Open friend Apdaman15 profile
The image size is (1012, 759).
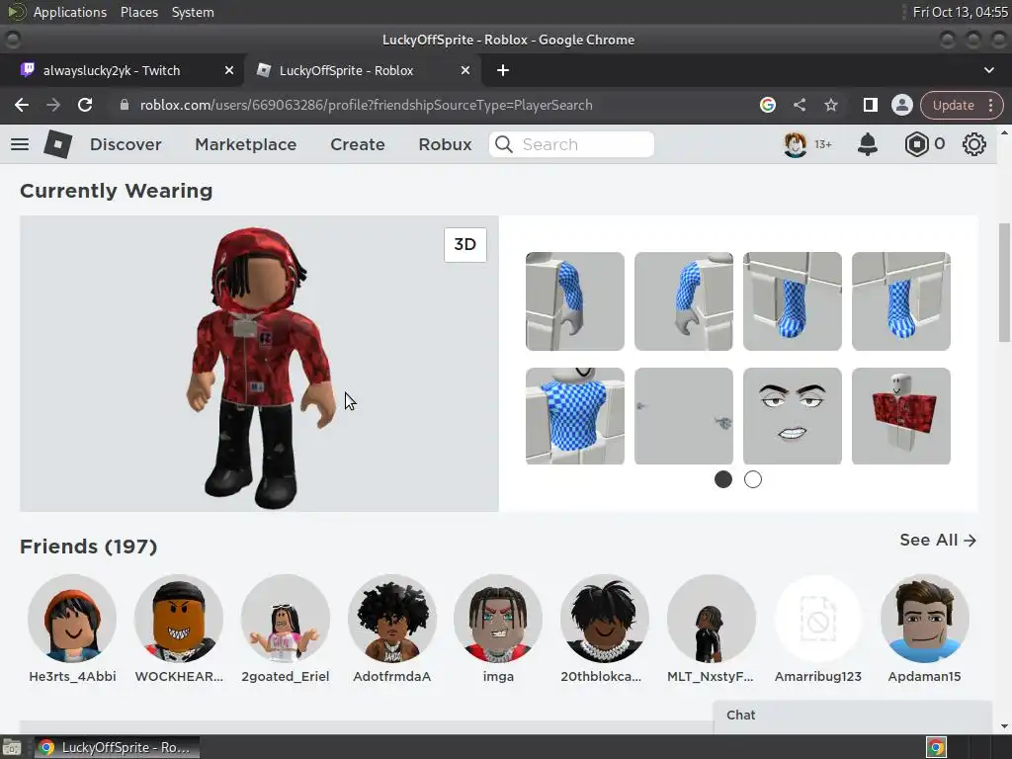tap(924, 629)
